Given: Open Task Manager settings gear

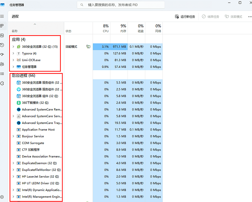Looking at the screenshot, I should click(x=2, y=197).
